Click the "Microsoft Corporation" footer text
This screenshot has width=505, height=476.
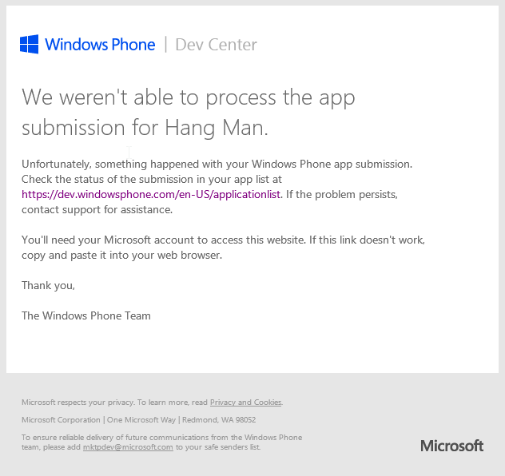61,420
